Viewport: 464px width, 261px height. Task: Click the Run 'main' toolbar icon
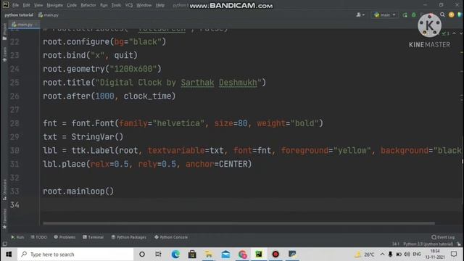tap(405, 14)
